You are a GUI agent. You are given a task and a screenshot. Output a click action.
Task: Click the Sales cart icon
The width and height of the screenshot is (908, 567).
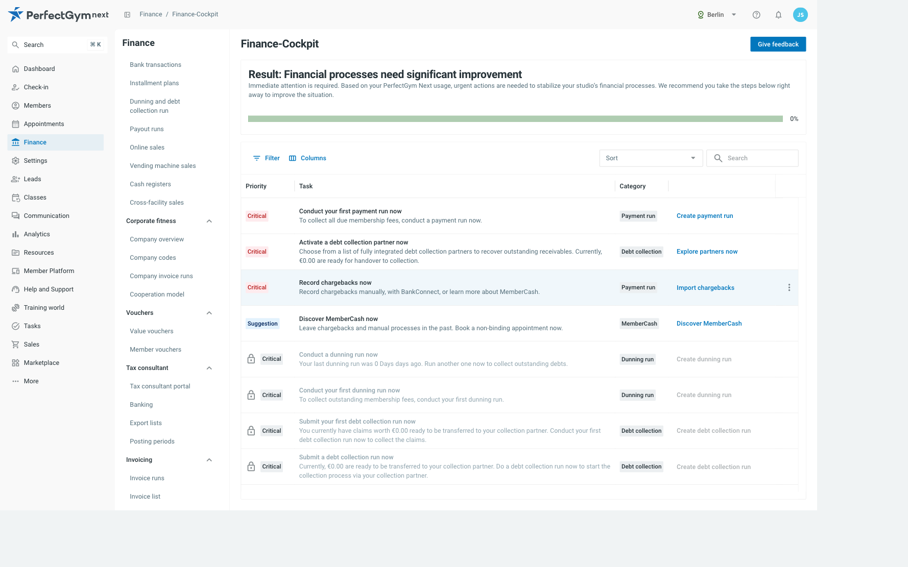[15, 344]
